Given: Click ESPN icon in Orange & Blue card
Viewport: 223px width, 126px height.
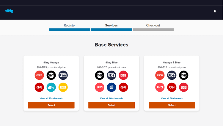Looking at the screenshot, I should 160,75.
